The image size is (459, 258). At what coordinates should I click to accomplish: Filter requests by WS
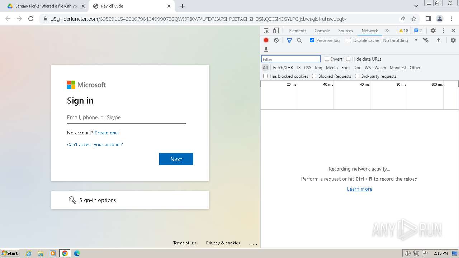pos(368,68)
